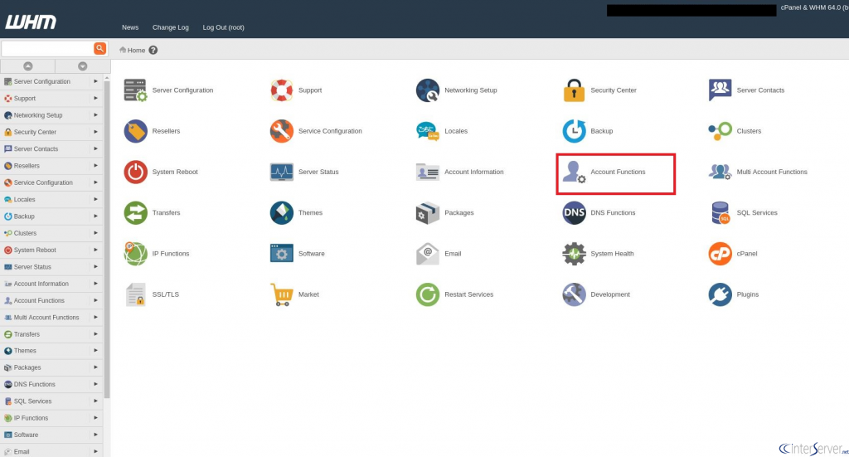Open Multi Account Functions icon in grid

coord(720,172)
